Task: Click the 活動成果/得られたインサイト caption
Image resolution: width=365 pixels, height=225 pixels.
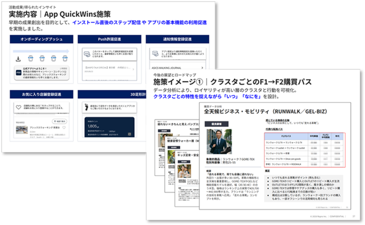Action: click(x=33, y=7)
